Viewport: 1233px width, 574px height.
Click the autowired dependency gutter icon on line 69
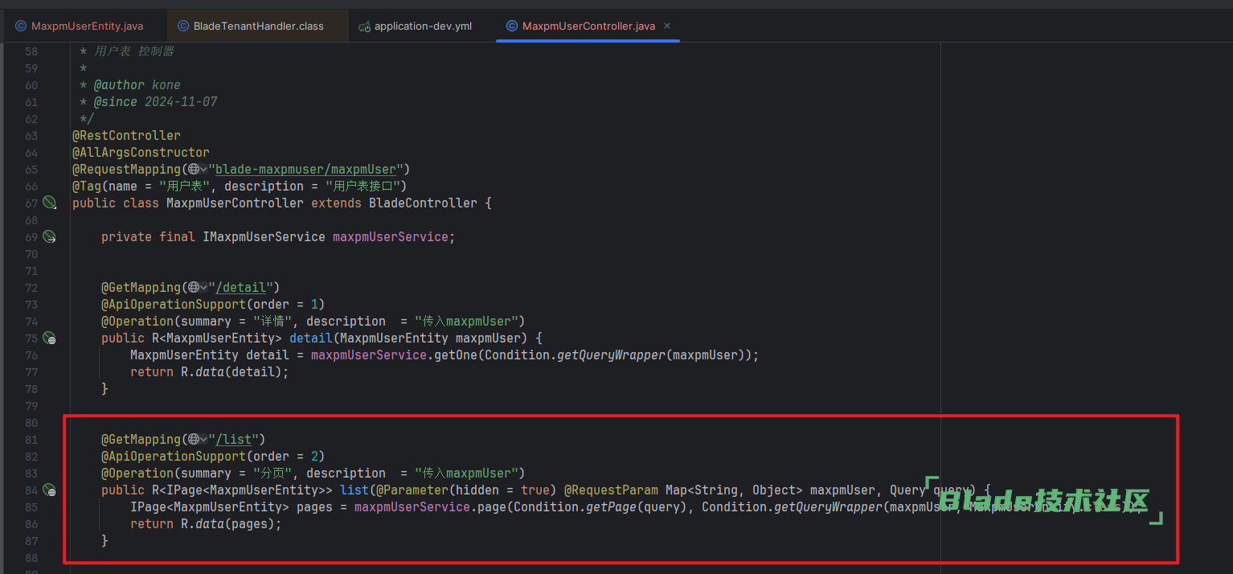(50, 236)
